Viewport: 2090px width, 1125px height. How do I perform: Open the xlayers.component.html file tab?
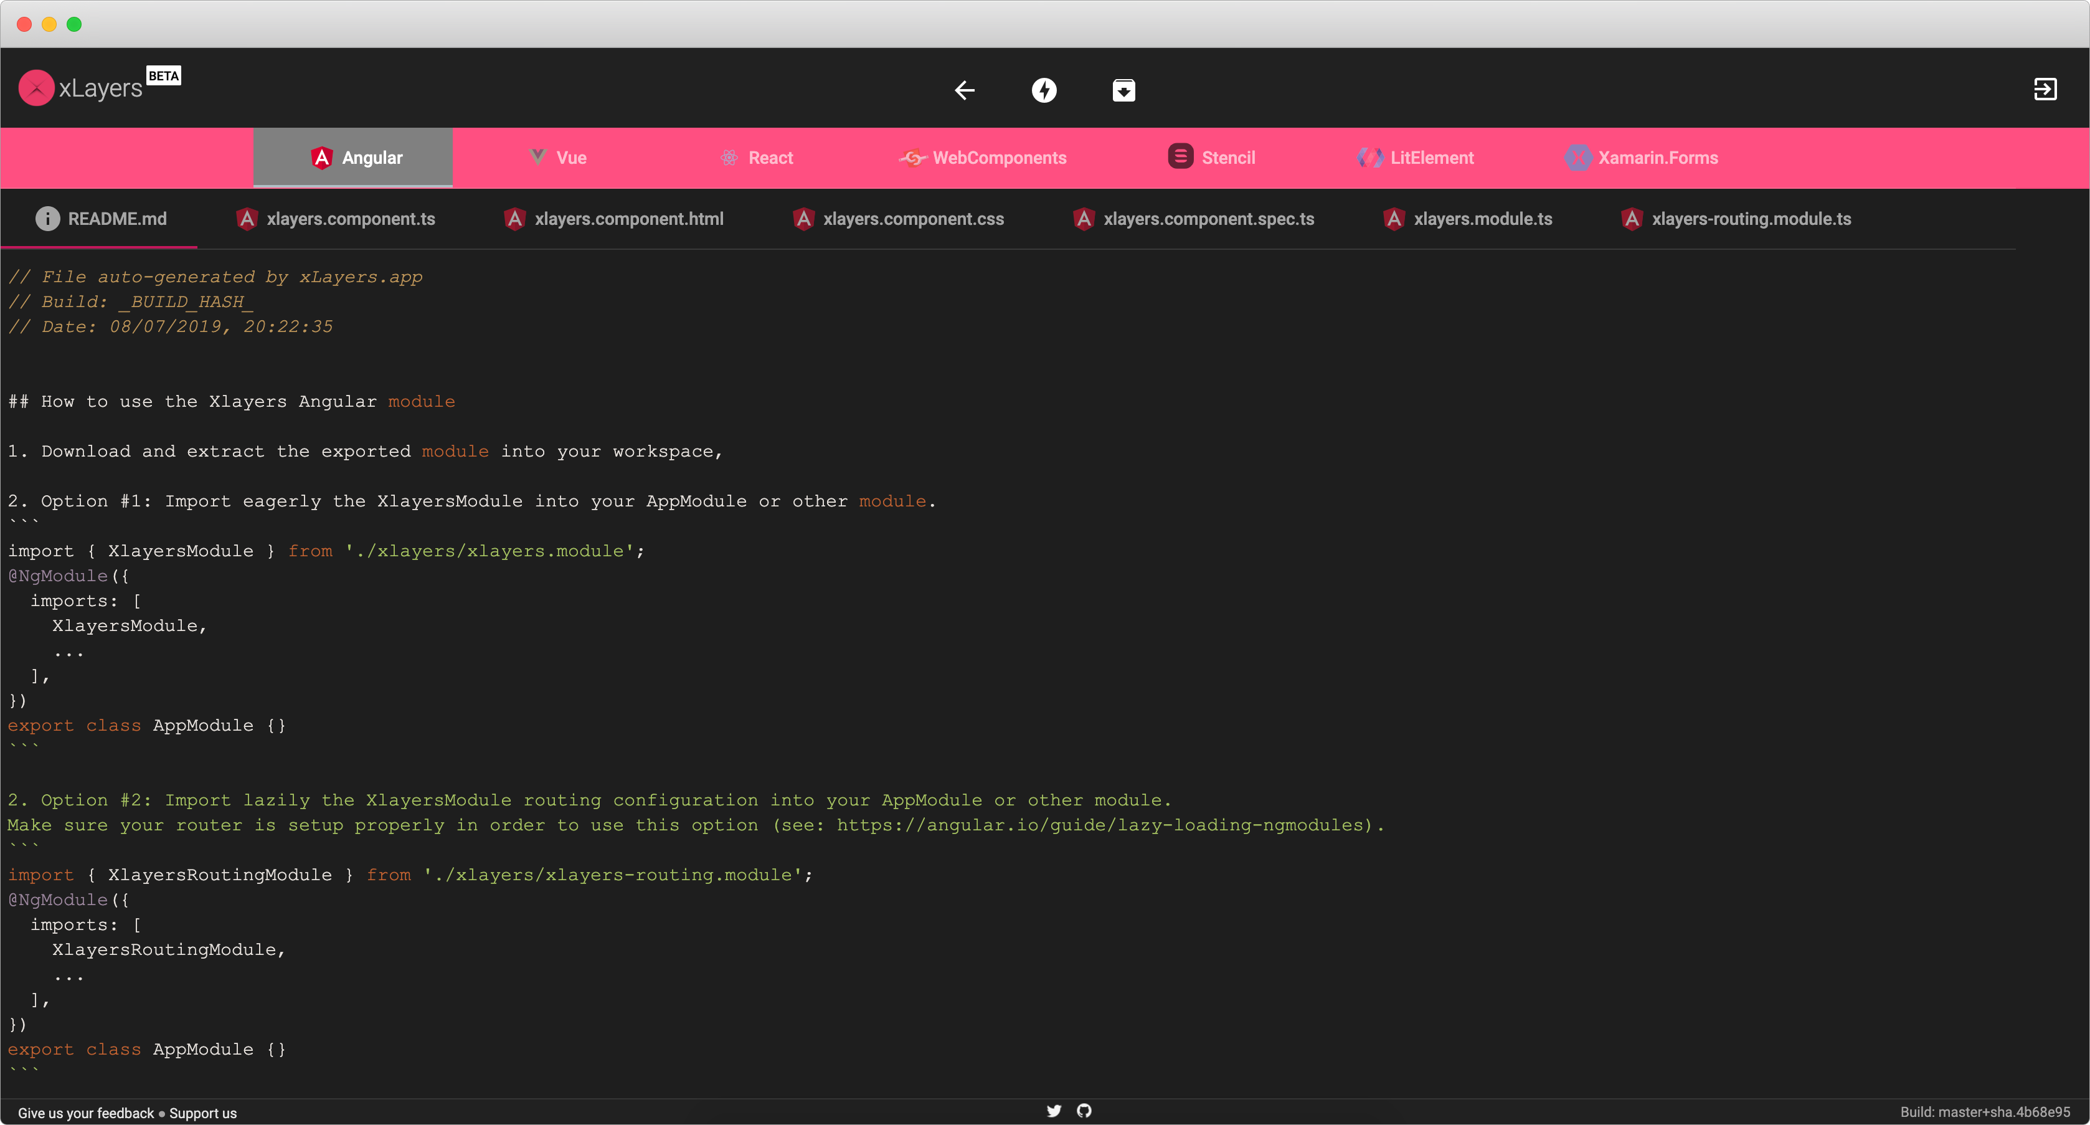click(x=613, y=219)
